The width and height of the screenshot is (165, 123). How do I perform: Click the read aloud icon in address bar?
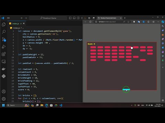(x=124, y=22)
